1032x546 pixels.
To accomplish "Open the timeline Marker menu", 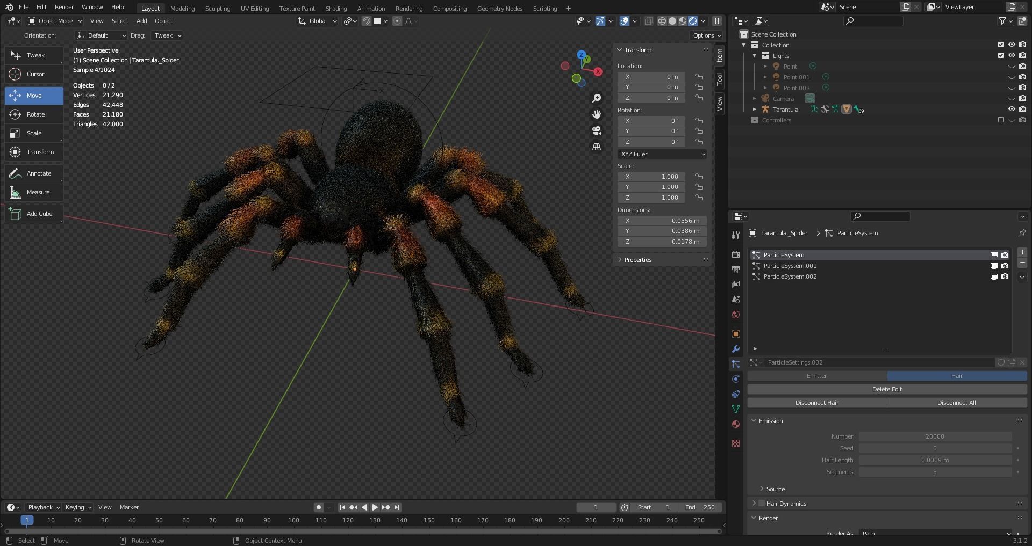I will point(129,507).
